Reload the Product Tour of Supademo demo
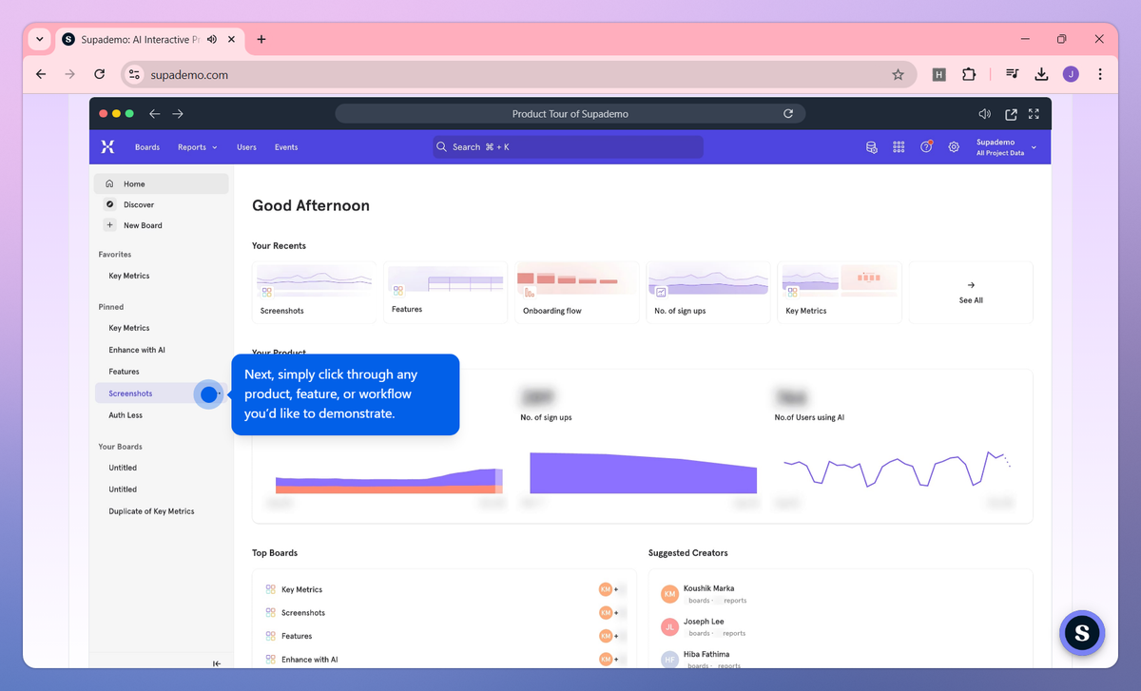Screen dimensions: 1141x691 coord(788,114)
